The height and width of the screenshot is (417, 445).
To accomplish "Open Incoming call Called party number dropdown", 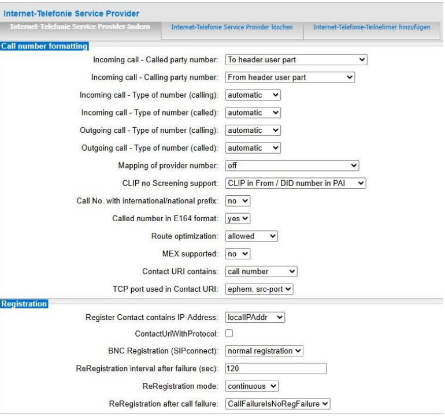I will pyautogui.click(x=295, y=59).
